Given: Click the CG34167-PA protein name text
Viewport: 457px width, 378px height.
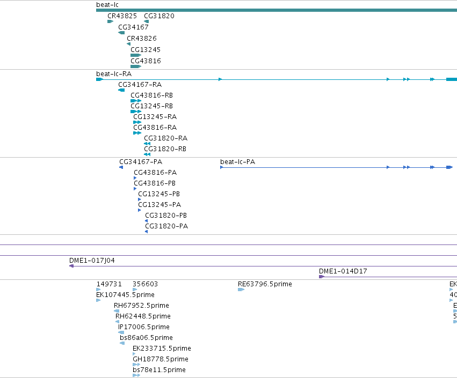Looking at the screenshot, I should pos(141,162).
